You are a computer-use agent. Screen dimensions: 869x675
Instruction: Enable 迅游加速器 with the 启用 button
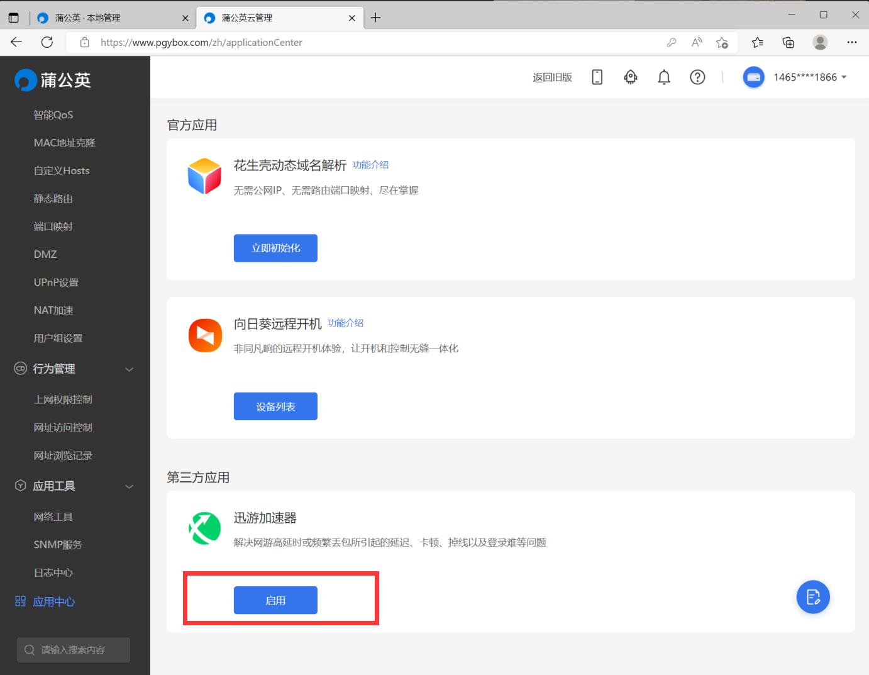pyautogui.click(x=275, y=600)
